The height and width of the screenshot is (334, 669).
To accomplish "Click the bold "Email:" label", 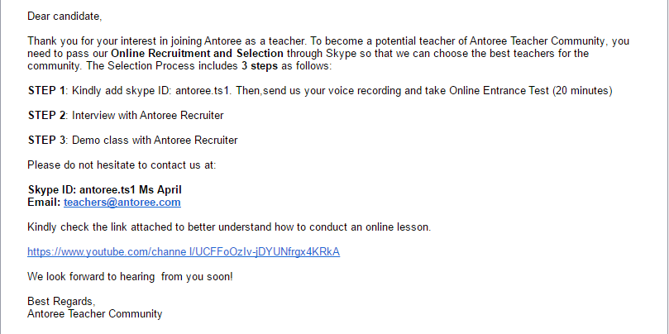I will point(44,202).
